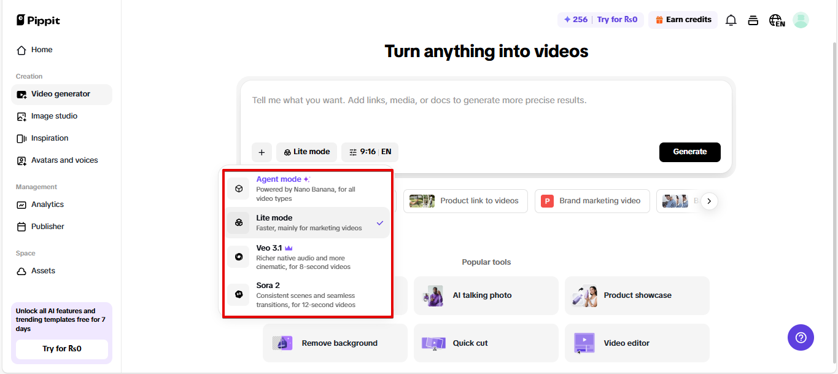Click the Earn credits button

(x=683, y=20)
